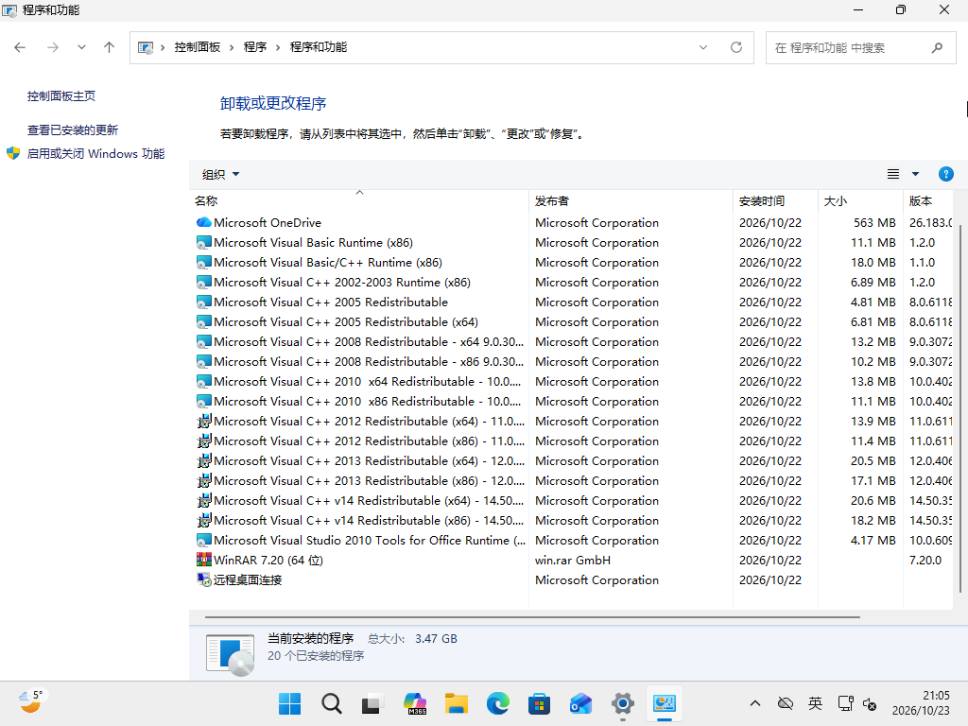Screen dimensions: 968x726
Task: Open Microsoft Store from the taskbar
Action: [539, 703]
